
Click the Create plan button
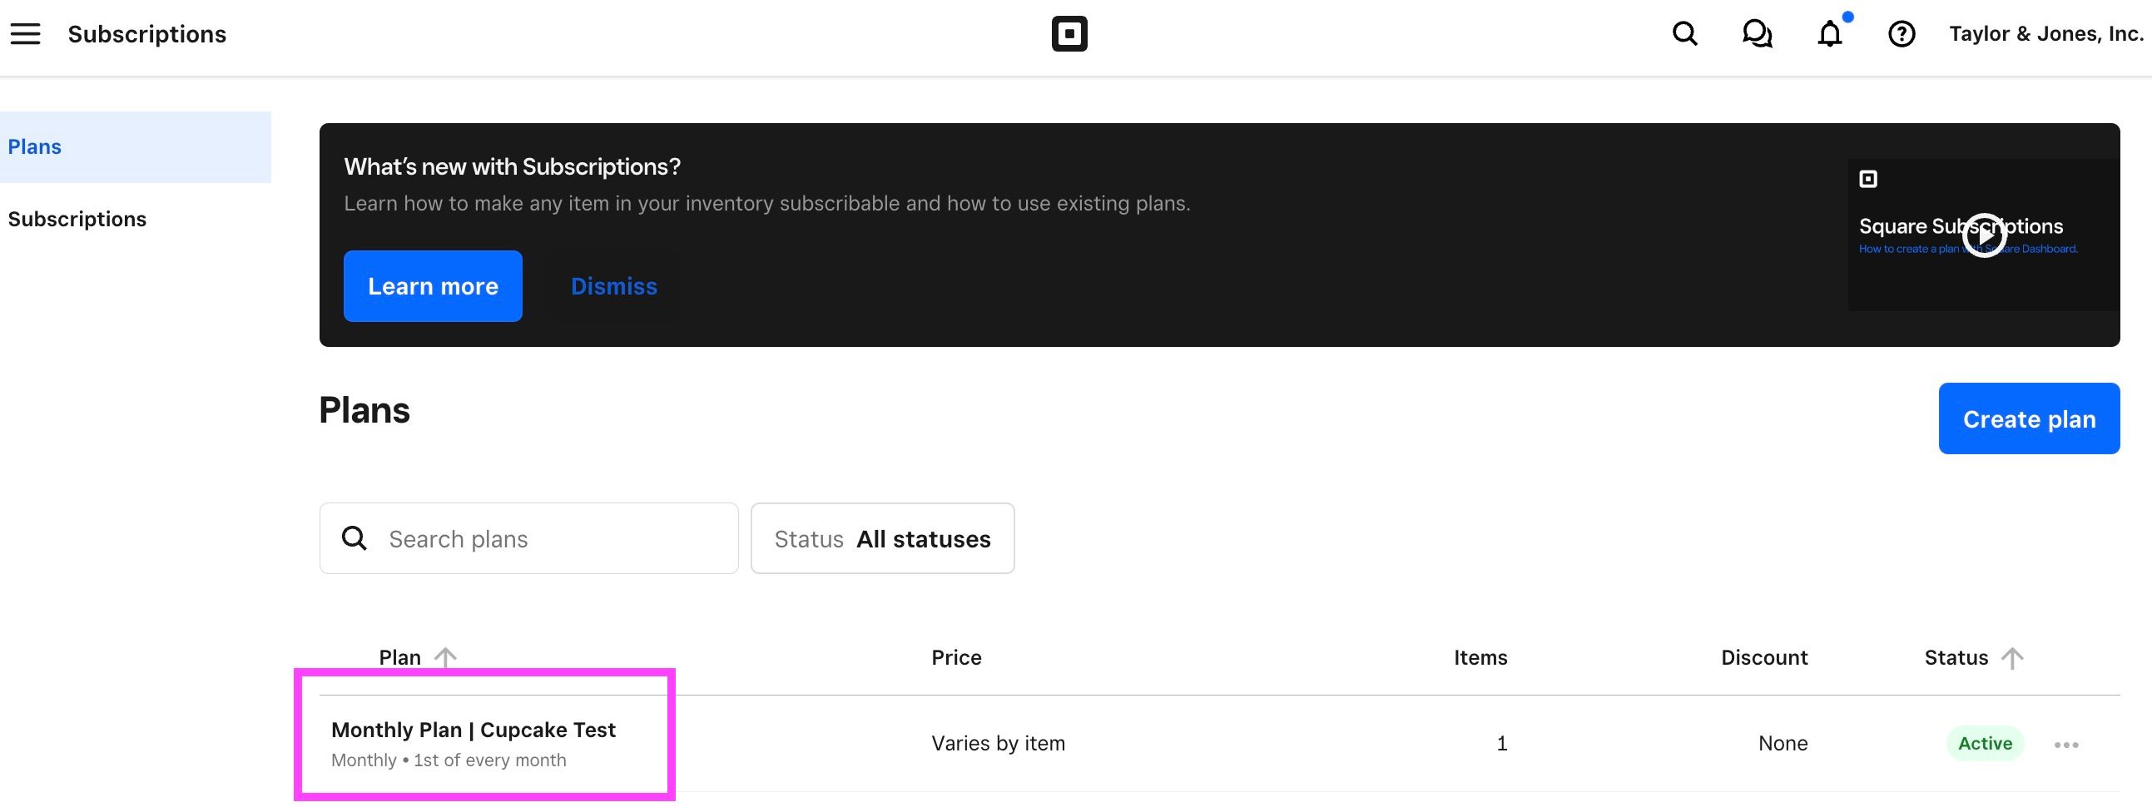click(2028, 418)
